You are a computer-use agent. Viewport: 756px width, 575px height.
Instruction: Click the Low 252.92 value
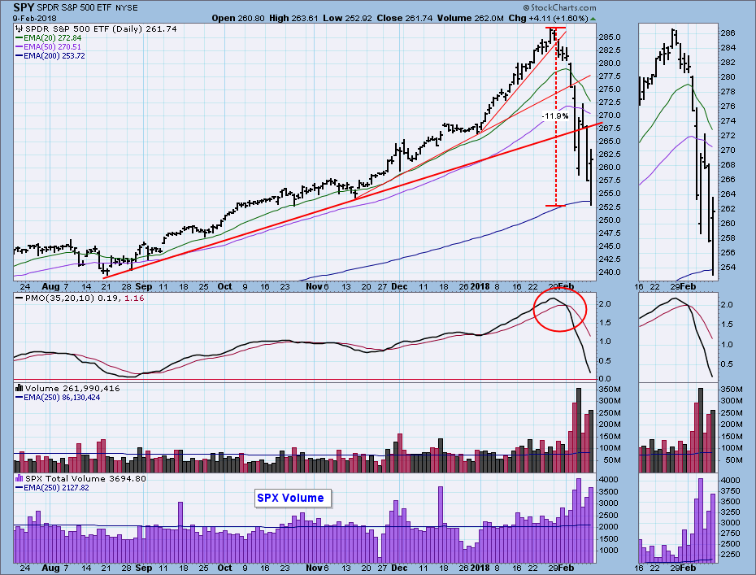pyautogui.click(x=347, y=19)
